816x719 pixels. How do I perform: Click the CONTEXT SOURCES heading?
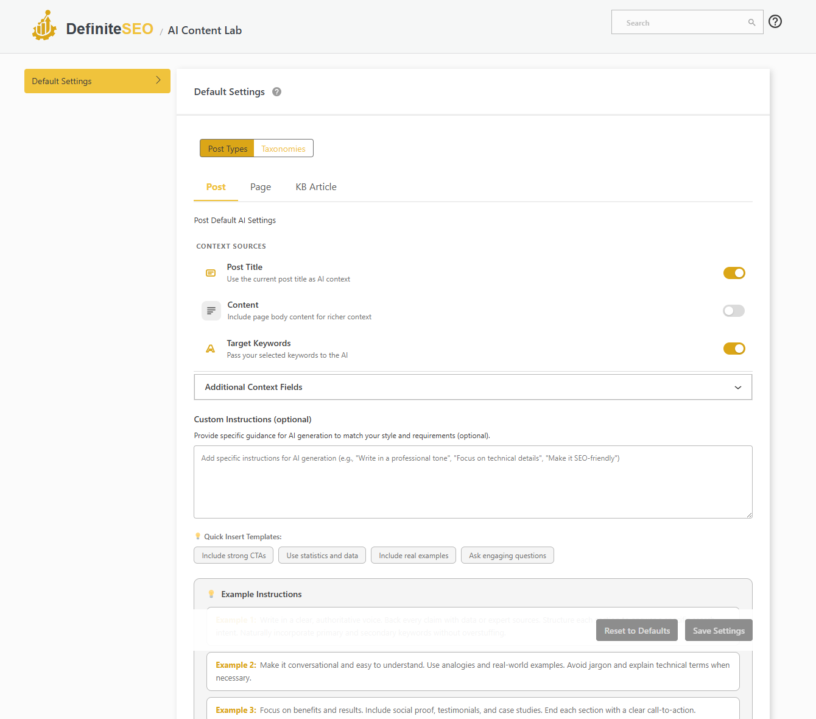click(231, 246)
